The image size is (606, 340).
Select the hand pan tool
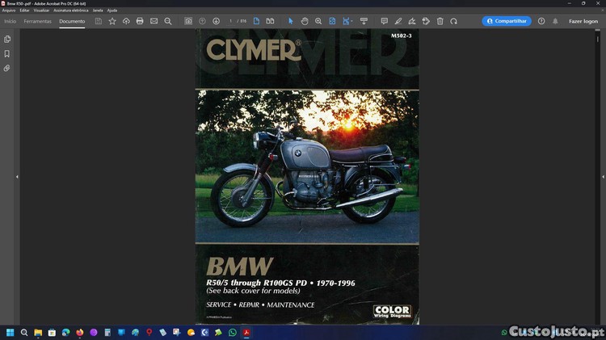305,21
